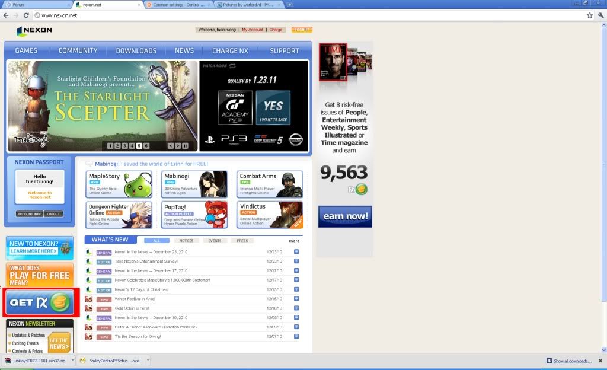Jump to banner slide 3
This screenshot has width=607, height=370.
click(x=124, y=146)
